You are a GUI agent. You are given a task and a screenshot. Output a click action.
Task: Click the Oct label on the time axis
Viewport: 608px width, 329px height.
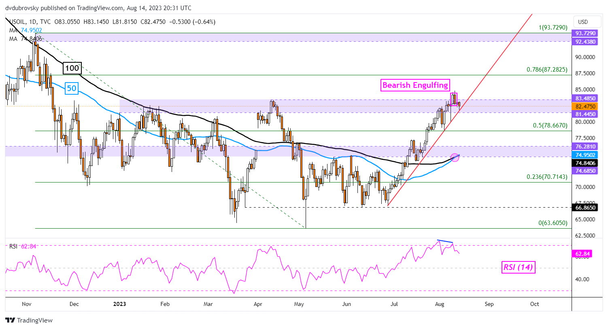(534, 304)
